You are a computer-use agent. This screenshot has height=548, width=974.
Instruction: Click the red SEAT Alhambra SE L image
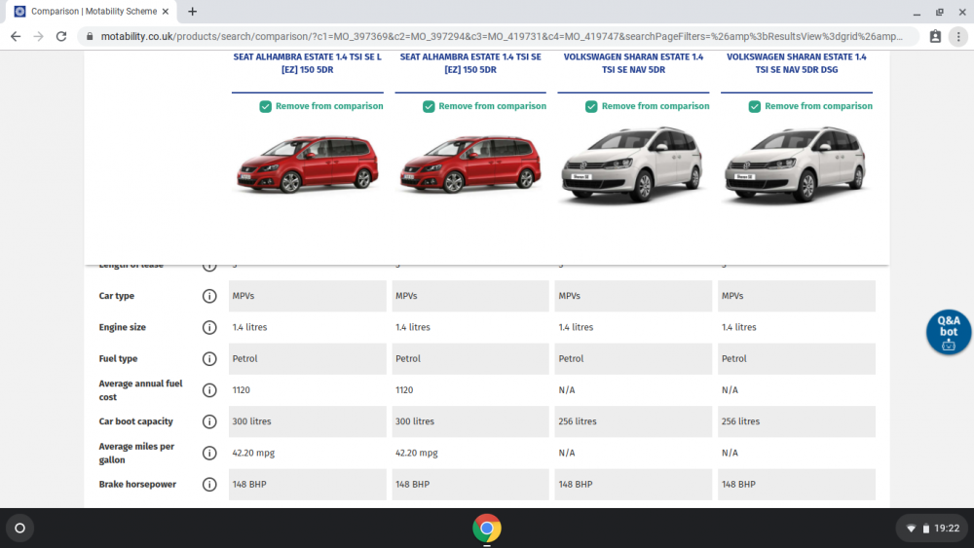308,164
